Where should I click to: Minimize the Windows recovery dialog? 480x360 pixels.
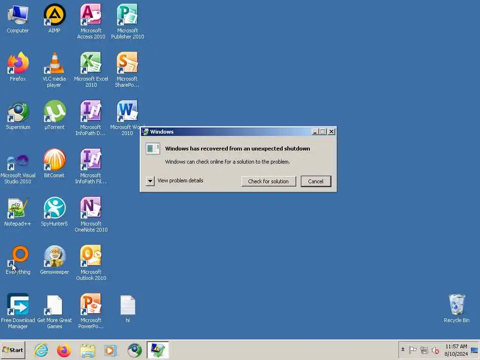coord(315,132)
